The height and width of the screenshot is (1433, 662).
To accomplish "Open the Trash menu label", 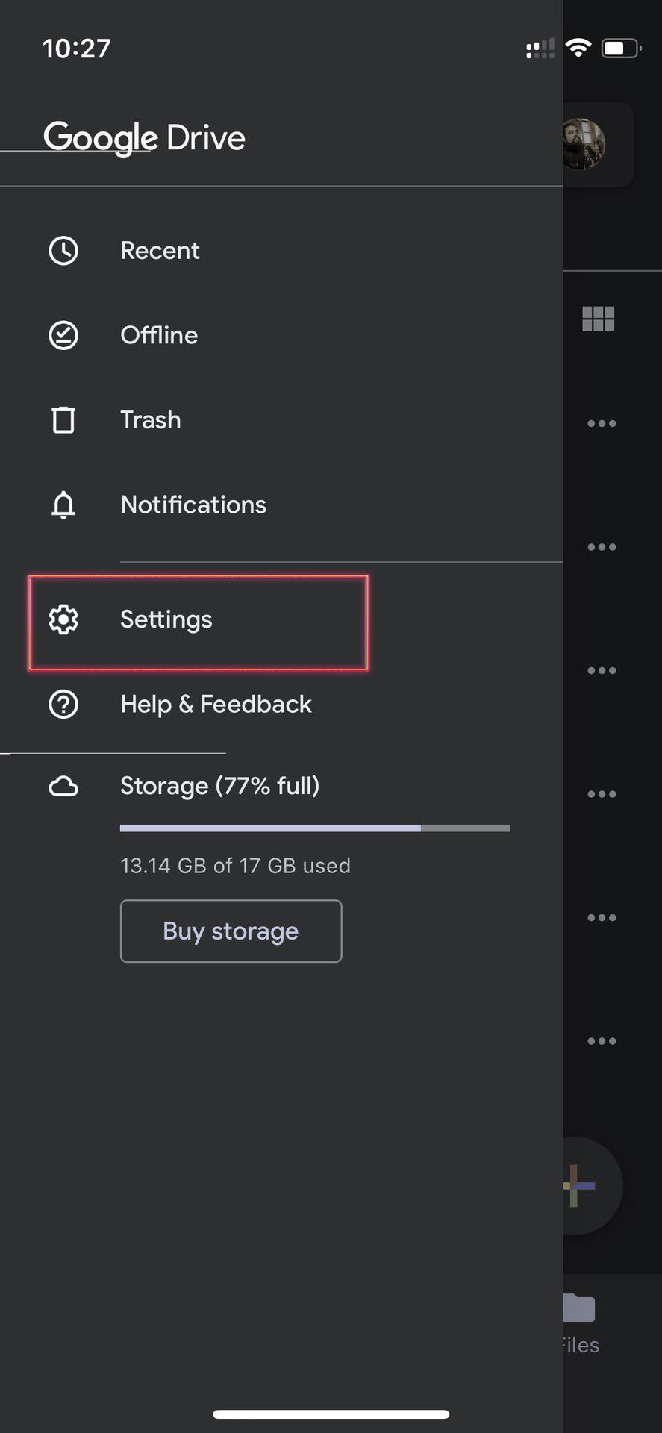I will point(151,420).
